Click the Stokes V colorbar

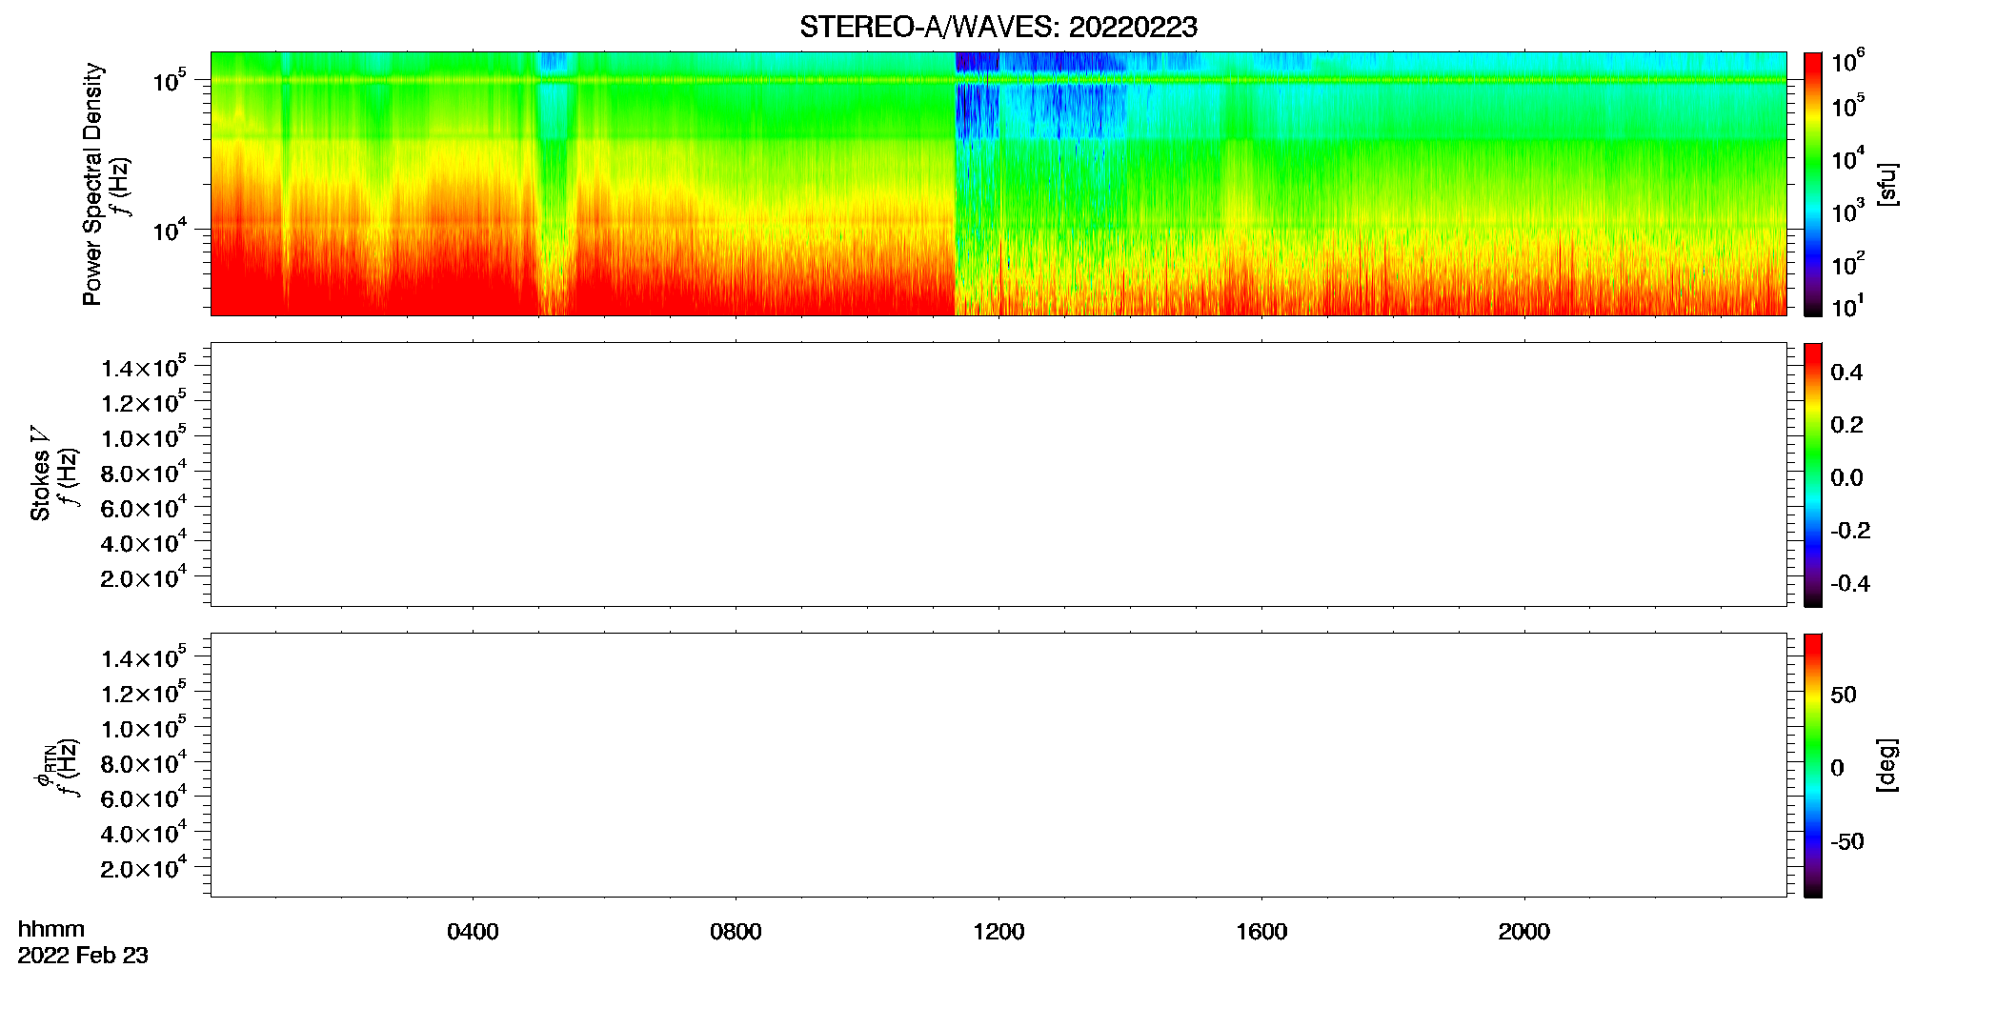tap(1812, 474)
